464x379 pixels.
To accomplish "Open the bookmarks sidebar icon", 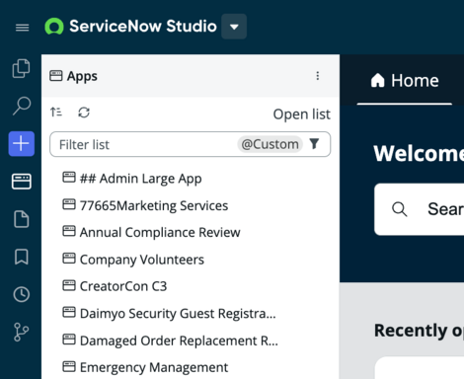I will (x=22, y=257).
